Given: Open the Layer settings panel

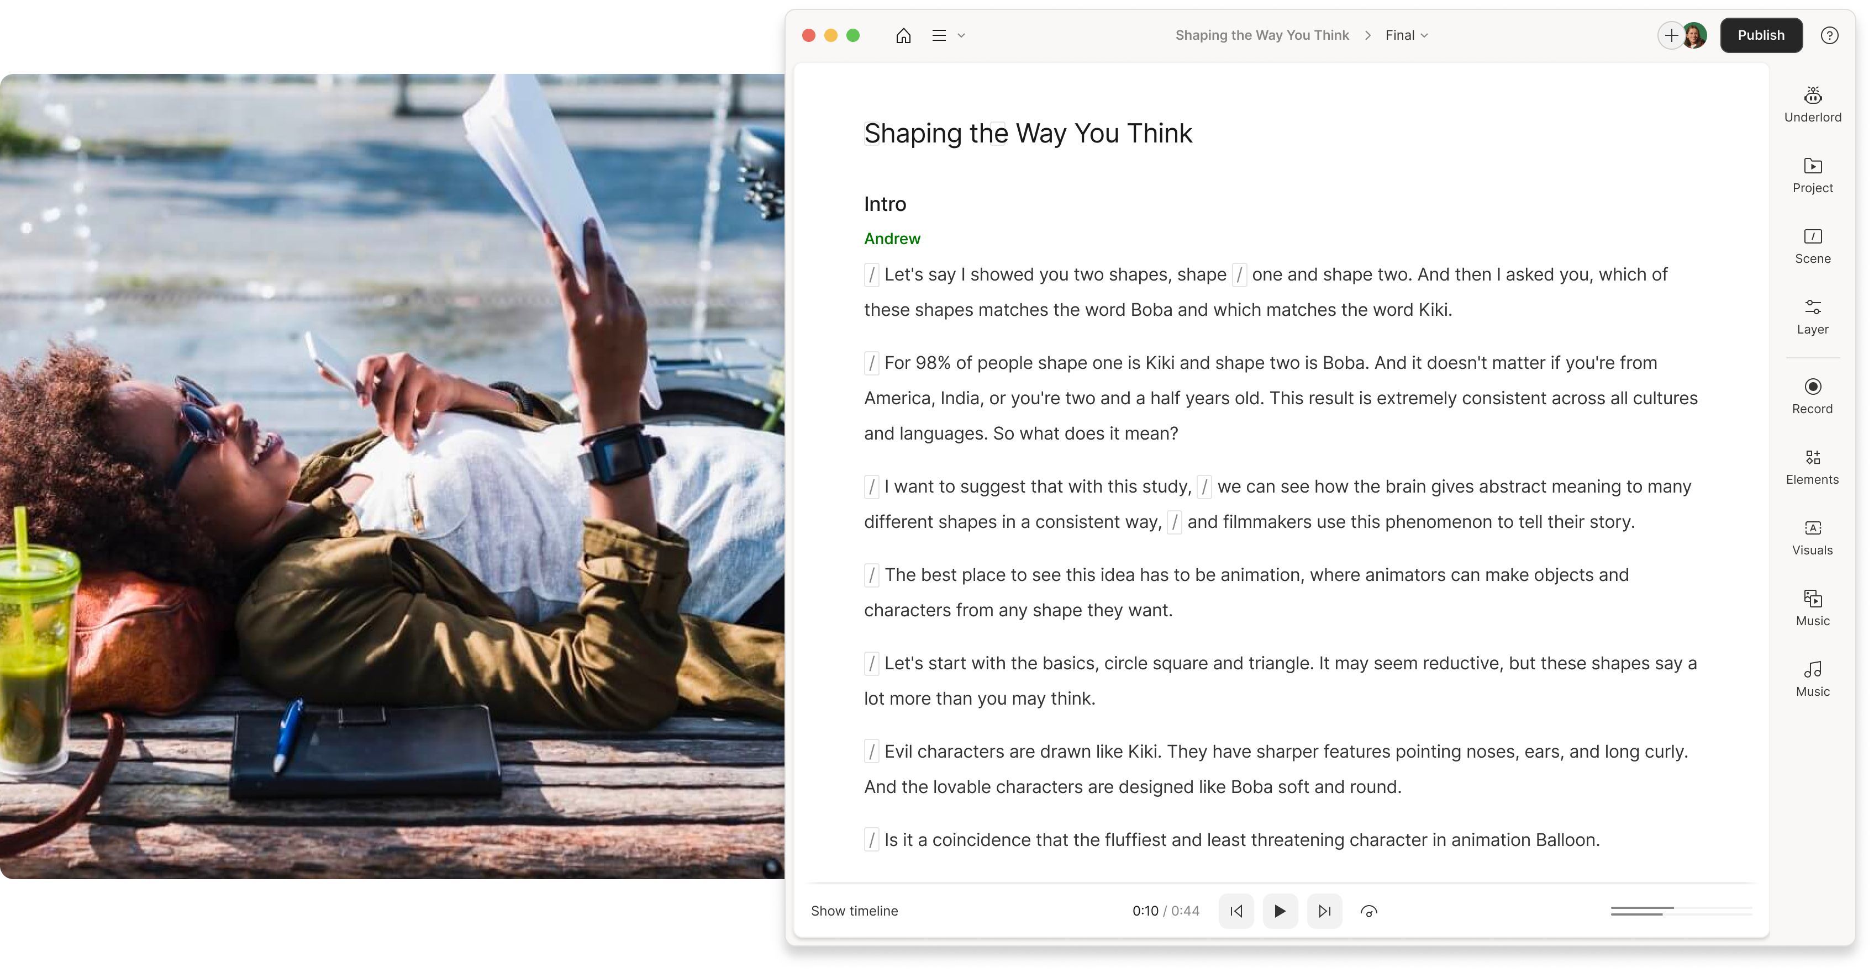Looking at the screenshot, I should pos(1812,317).
